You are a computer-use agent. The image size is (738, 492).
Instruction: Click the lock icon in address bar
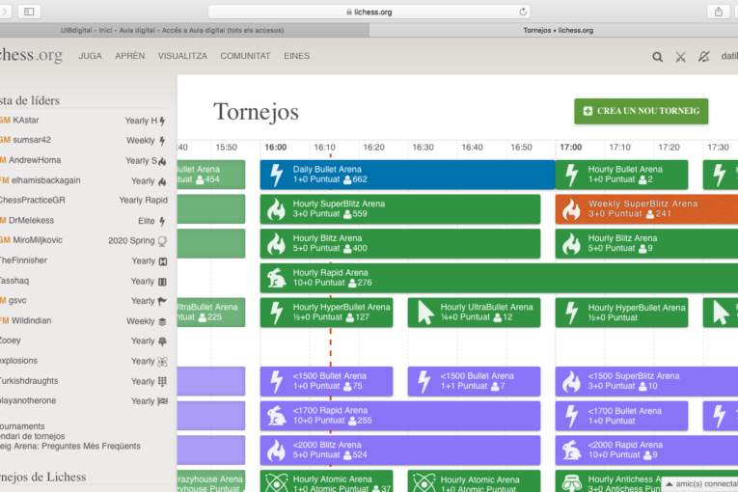coord(349,13)
